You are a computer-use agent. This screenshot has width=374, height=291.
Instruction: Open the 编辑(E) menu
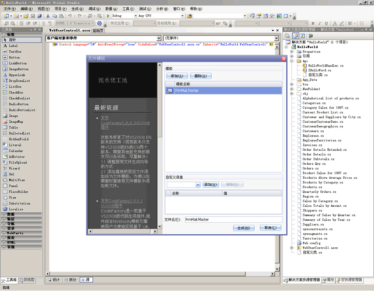pos(26,9)
